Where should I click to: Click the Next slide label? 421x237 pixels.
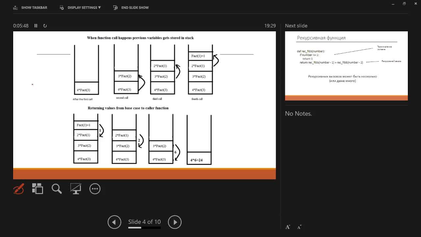point(296,26)
